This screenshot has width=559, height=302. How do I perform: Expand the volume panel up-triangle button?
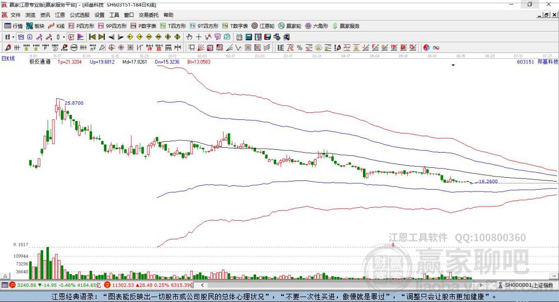click(5, 276)
